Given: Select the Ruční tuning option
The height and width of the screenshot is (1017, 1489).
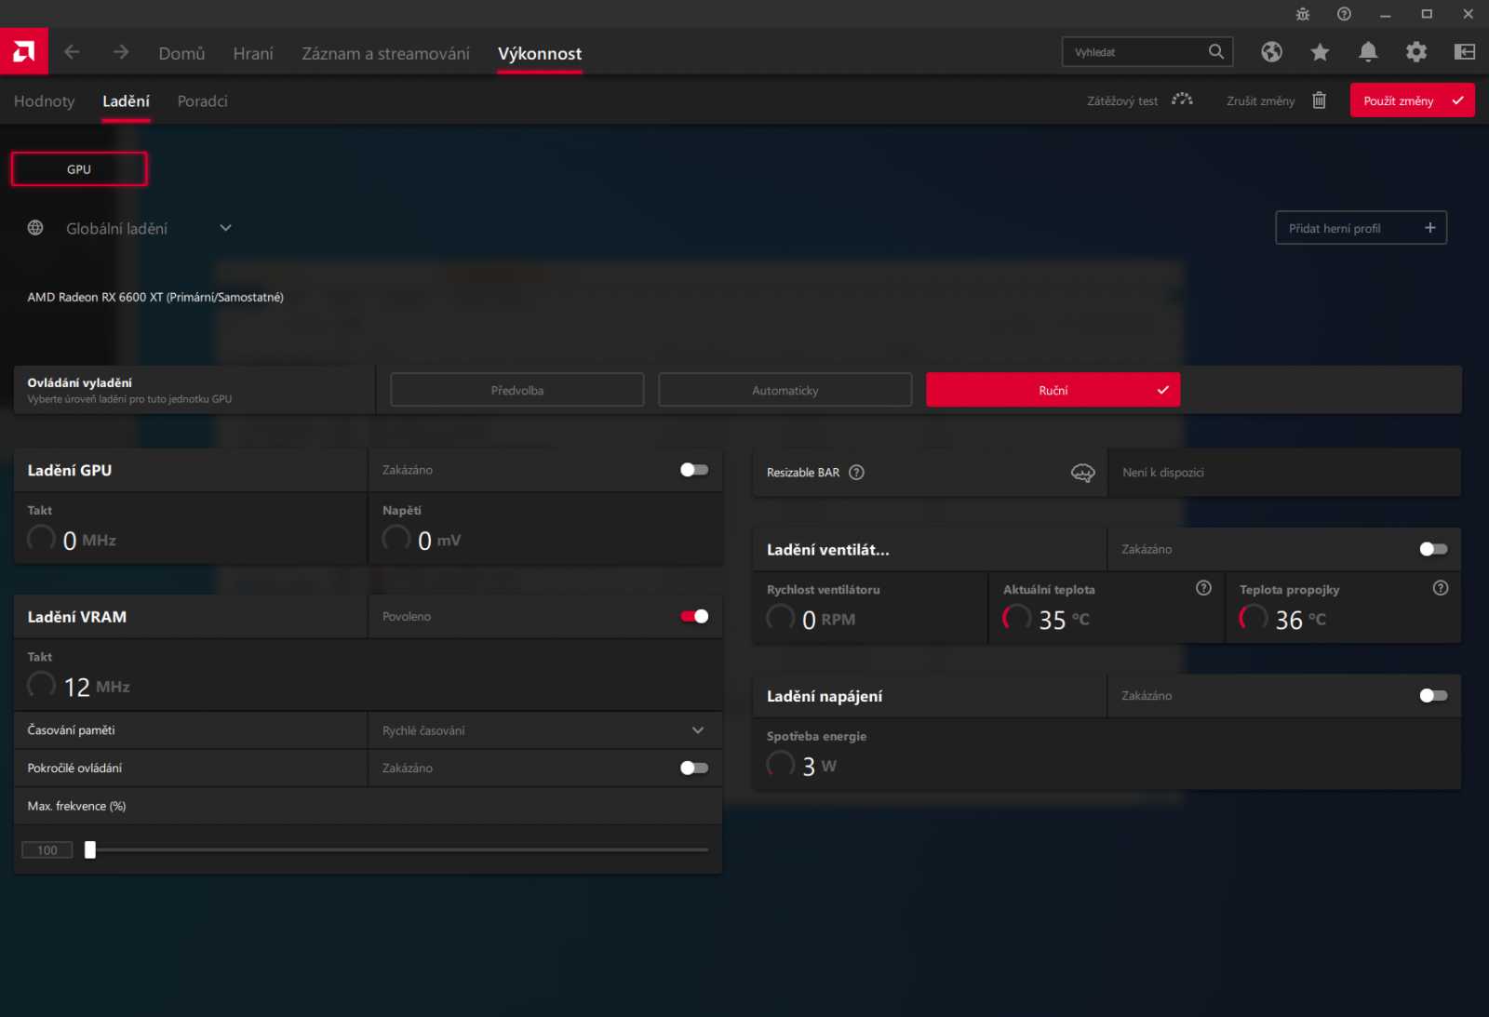Looking at the screenshot, I should click(x=1053, y=390).
